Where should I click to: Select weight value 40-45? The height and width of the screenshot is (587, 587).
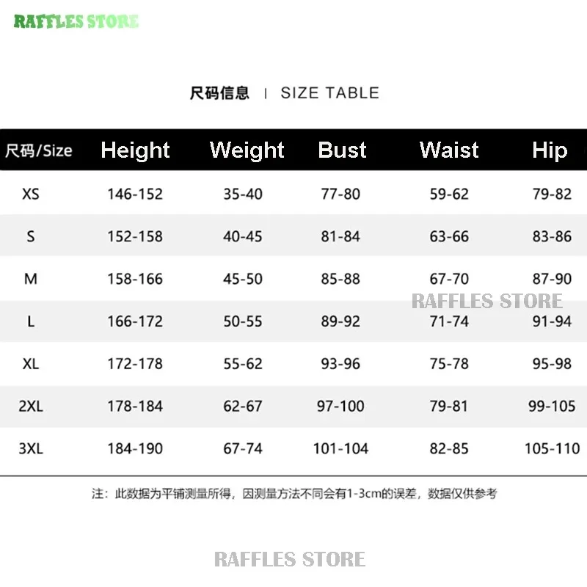pyautogui.click(x=243, y=236)
